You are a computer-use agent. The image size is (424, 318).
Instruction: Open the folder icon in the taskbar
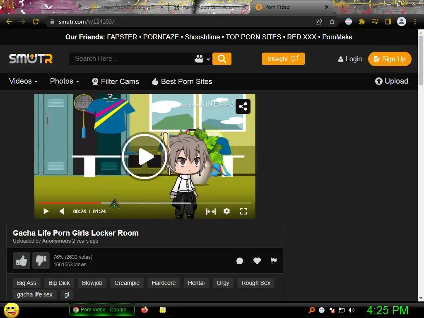[x=162, y=310]
